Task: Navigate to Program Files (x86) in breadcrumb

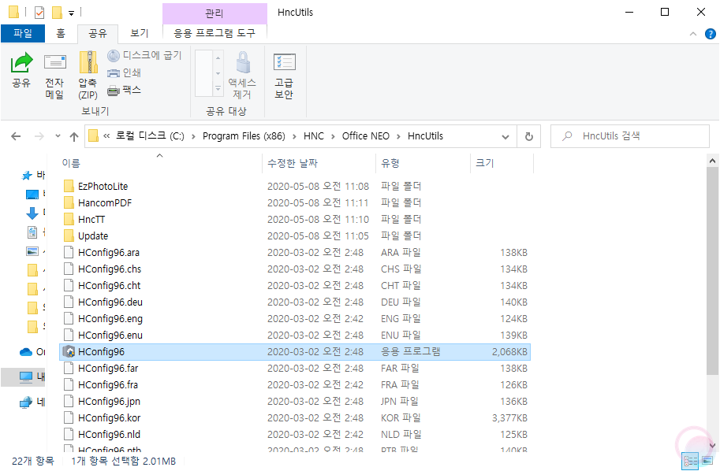Action: (244, 136)
